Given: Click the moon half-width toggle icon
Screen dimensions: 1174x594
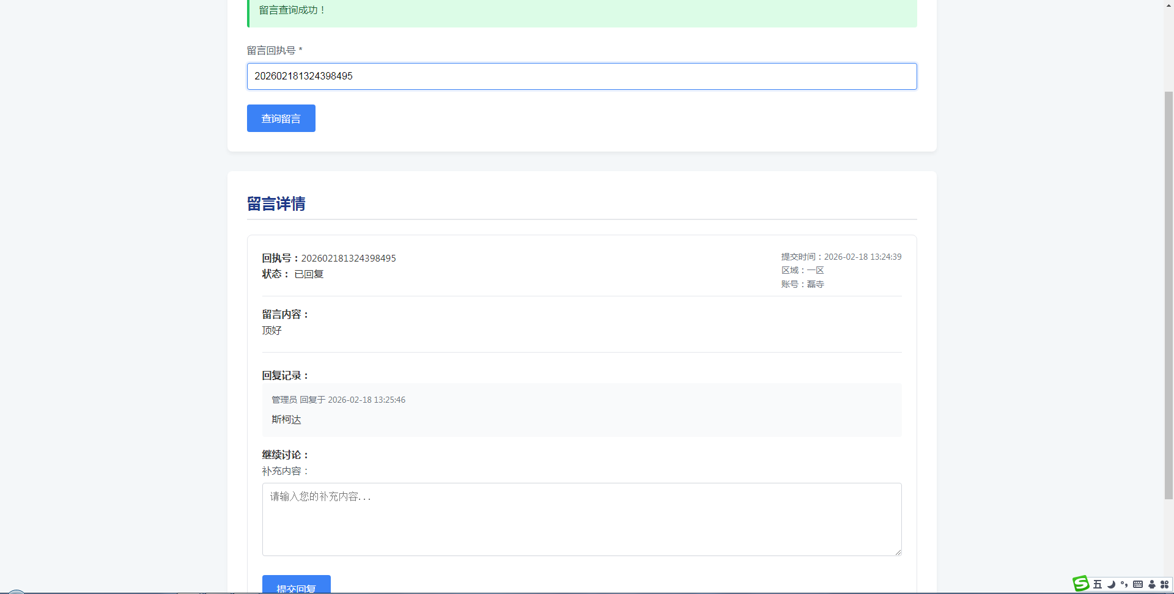Looking at the screenshot, I should pyautogui.click(x=1111, y=585).
